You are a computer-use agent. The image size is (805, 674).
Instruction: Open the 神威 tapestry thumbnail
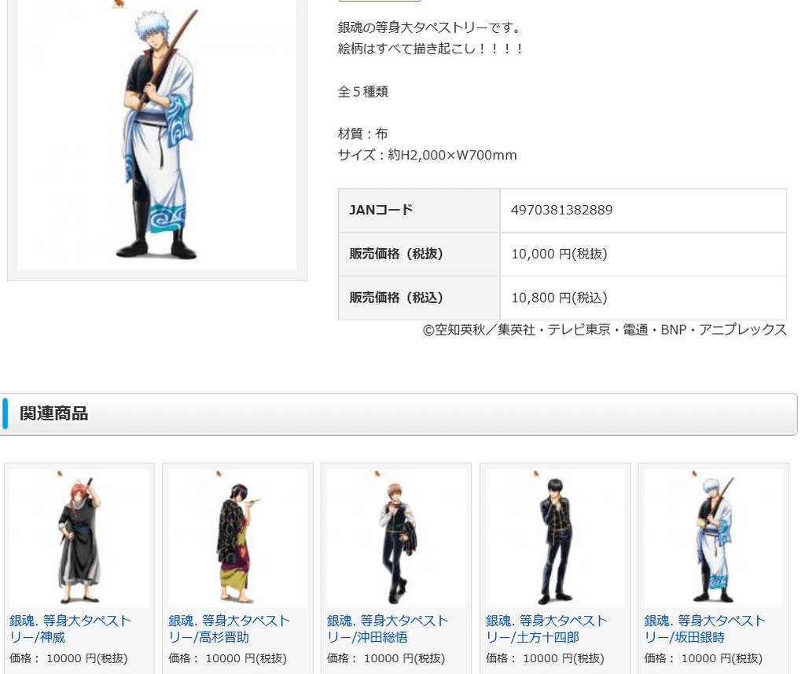(x=79, y=537)
